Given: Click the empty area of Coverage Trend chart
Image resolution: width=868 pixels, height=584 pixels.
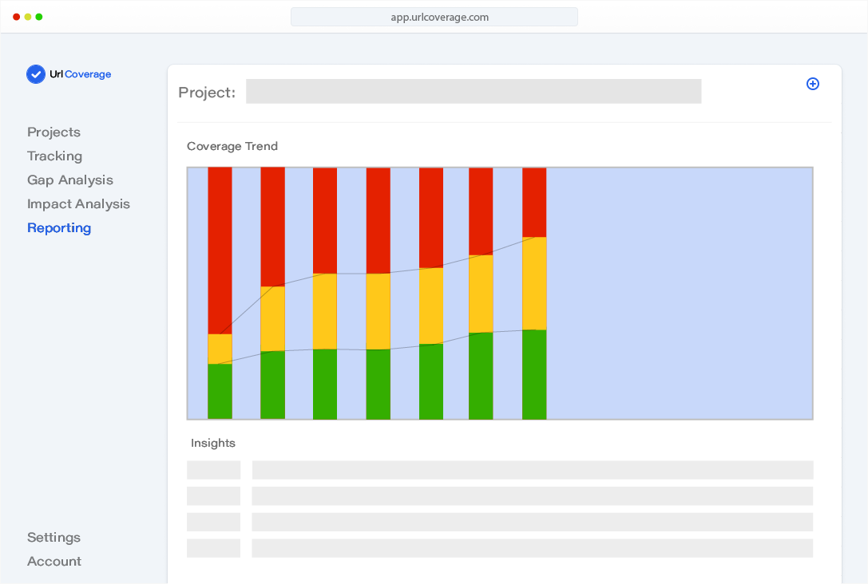Looking at the screenshot, I should [x=679, y=293].
